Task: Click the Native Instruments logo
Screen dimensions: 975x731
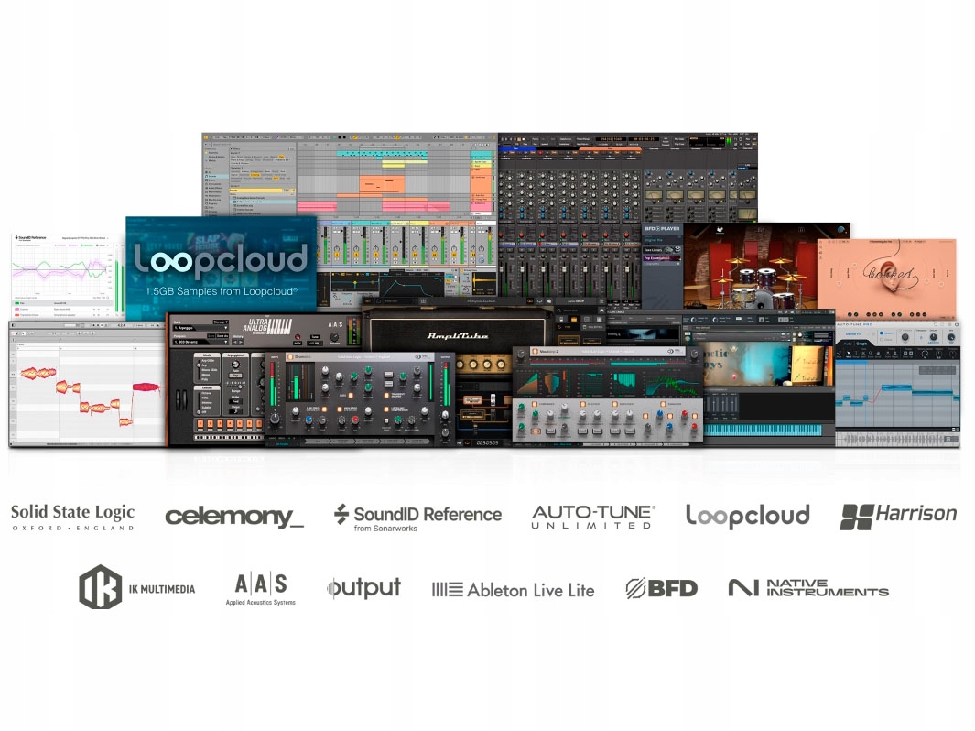Action: [x=808, y=588]
